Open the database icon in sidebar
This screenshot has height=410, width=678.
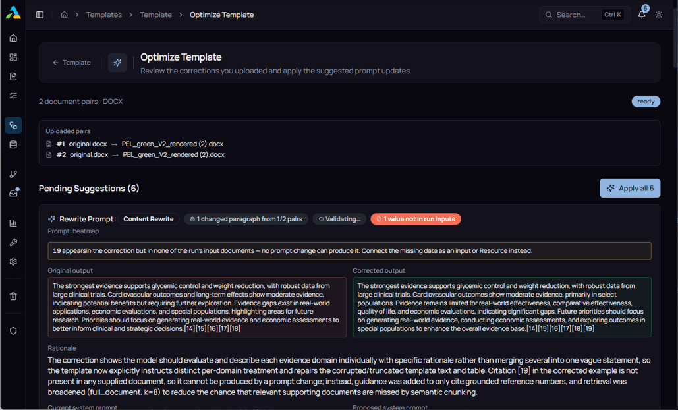point(13,144)
